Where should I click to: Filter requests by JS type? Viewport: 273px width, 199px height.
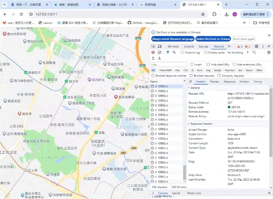(192, 70)
